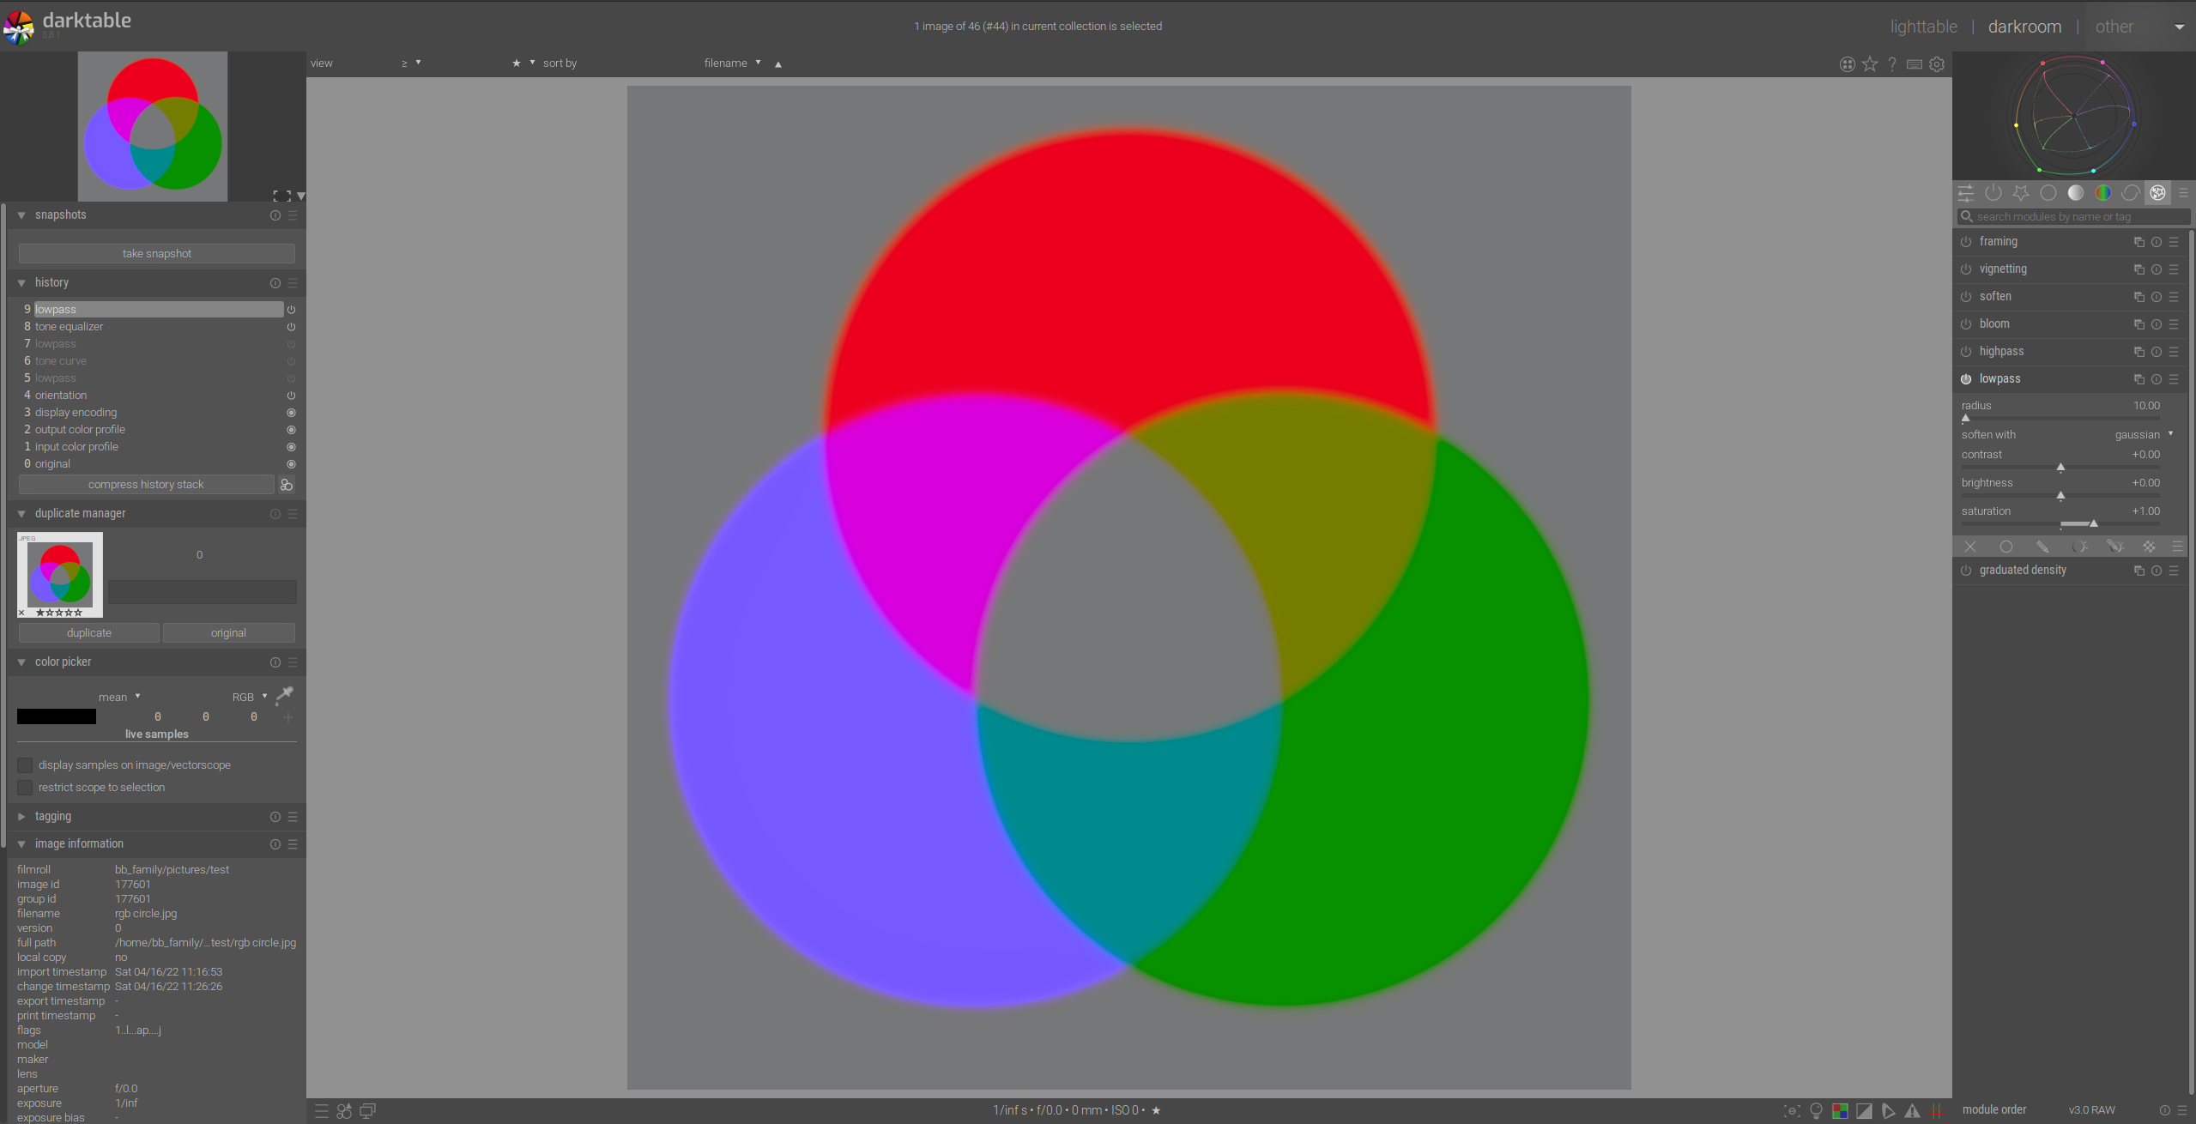Toggle the gamut check warning triangle
2196x1124 pixels.
(x=1912, y=1111)
